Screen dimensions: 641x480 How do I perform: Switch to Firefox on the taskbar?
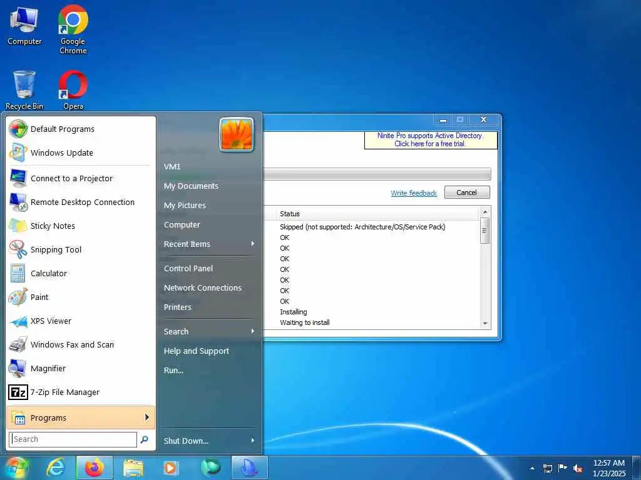click(x=95, y=467)
